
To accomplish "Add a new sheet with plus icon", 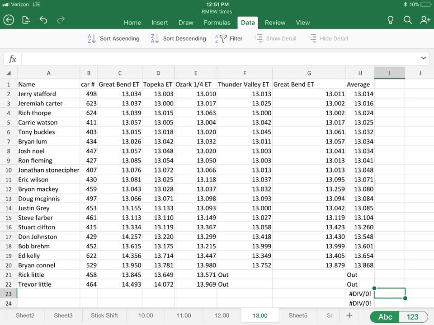I will click(x=349, y=316).
